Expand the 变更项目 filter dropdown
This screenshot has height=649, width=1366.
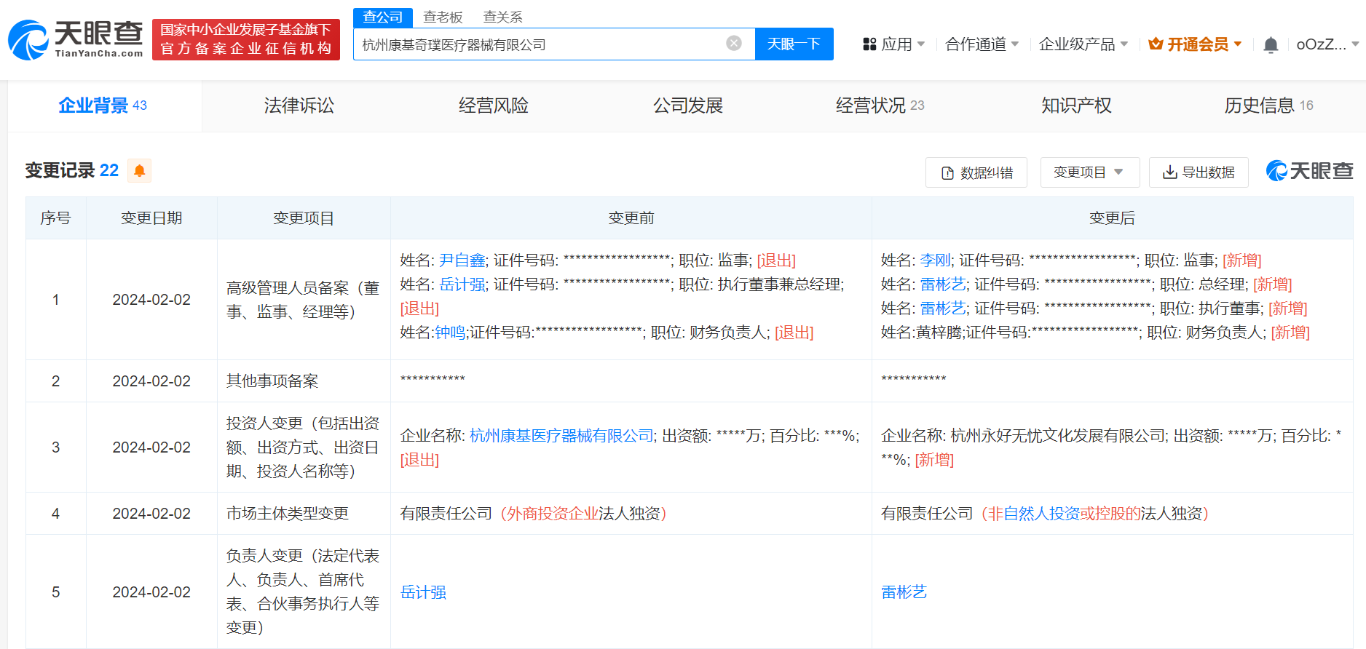coord(1088,172)
